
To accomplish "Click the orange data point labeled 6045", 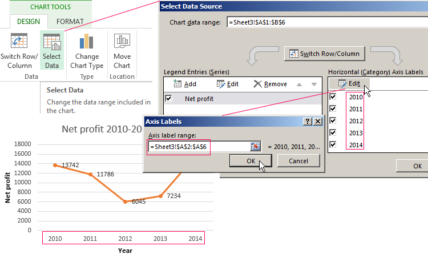I will (x=126, y=201).
